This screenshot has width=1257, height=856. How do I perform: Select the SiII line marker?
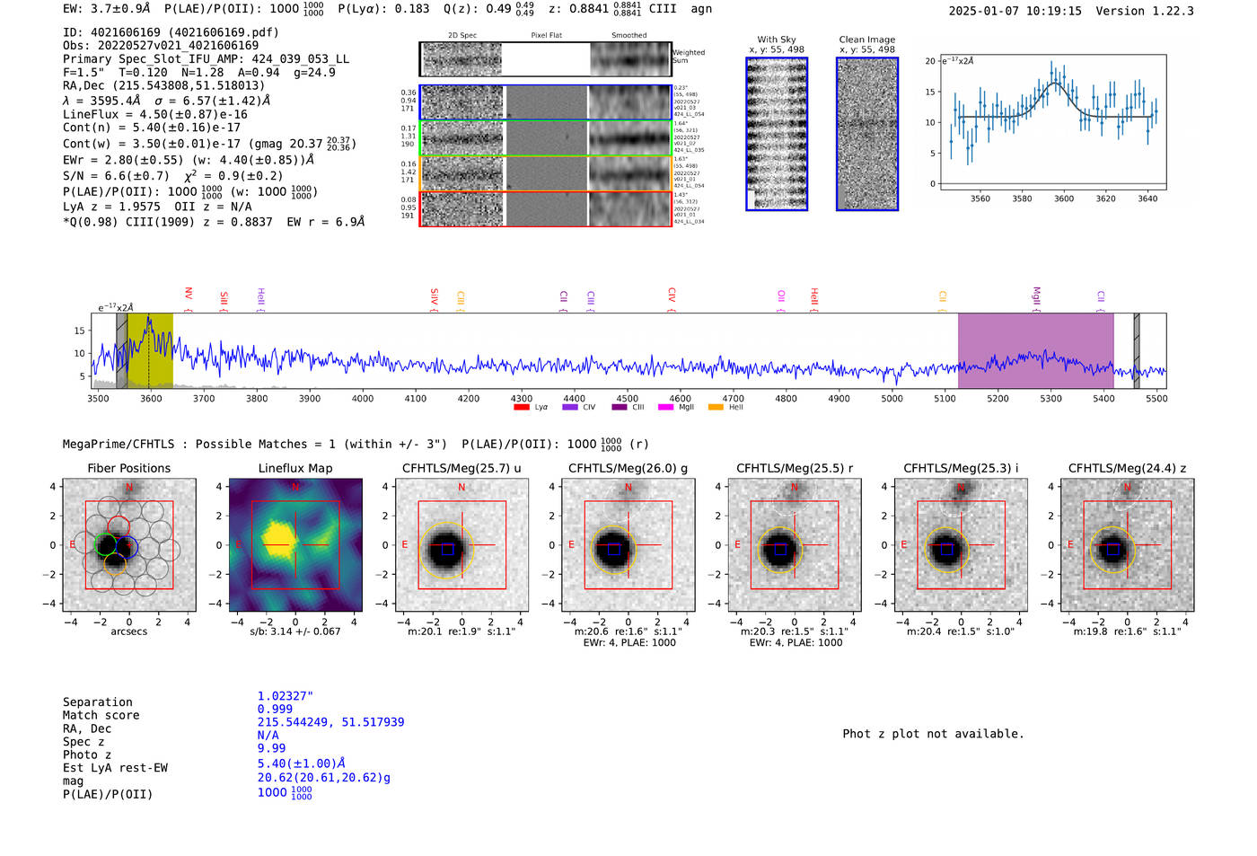[x=224, y=302]
